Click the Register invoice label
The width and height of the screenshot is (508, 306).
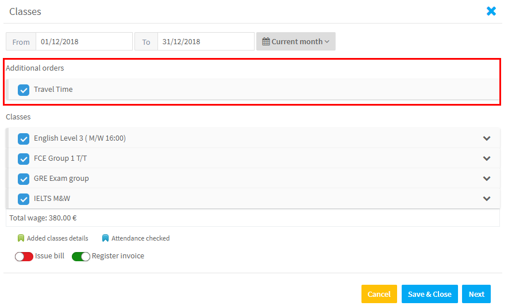(x=118, y=256)
